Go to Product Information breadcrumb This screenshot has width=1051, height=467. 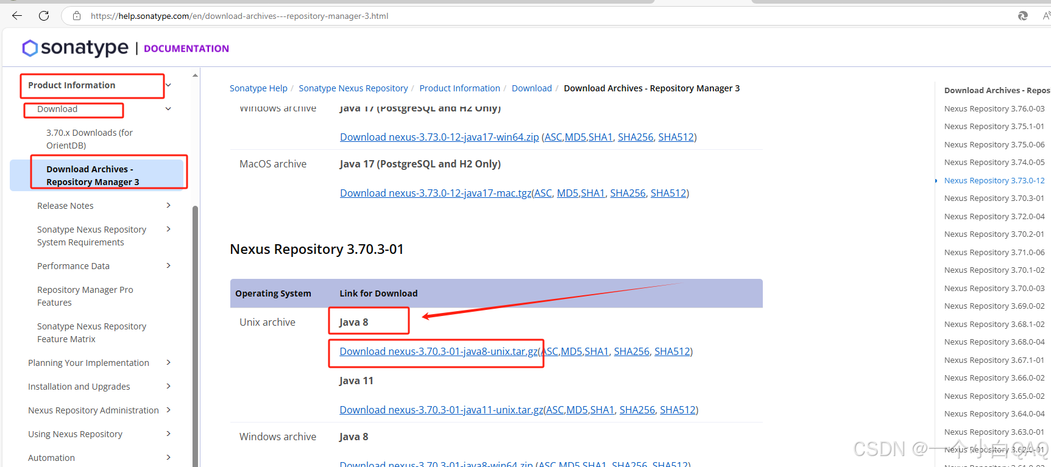pyautogui.click(x=459, y=88)
